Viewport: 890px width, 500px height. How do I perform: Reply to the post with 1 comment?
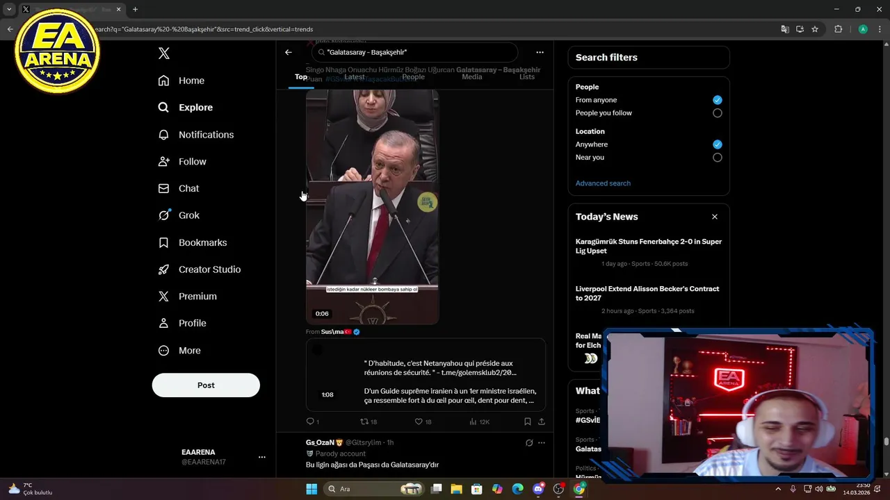click(312, 422)
